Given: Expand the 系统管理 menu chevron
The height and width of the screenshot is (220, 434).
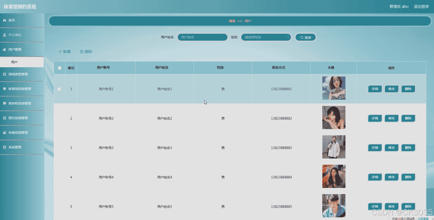Looking at the screenshot, I should point(40,147).
